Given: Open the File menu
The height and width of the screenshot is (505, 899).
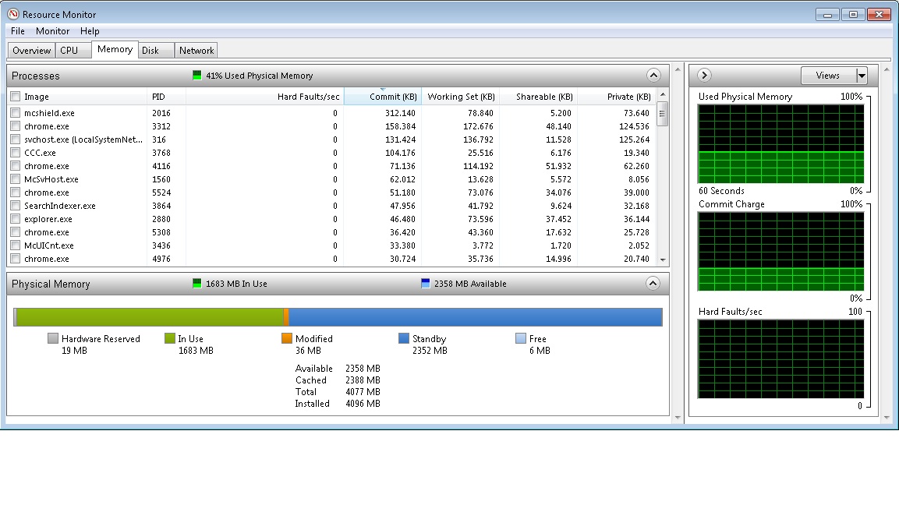Looking at the screenshot, I should pyautogui.click(x=18, y=31).
